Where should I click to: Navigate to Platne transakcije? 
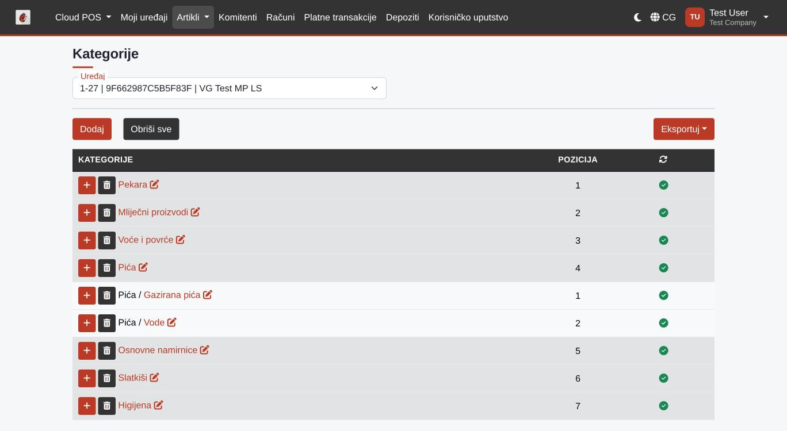[340, 17]
